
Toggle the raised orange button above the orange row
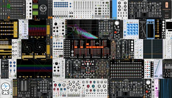tap(87, 44)
